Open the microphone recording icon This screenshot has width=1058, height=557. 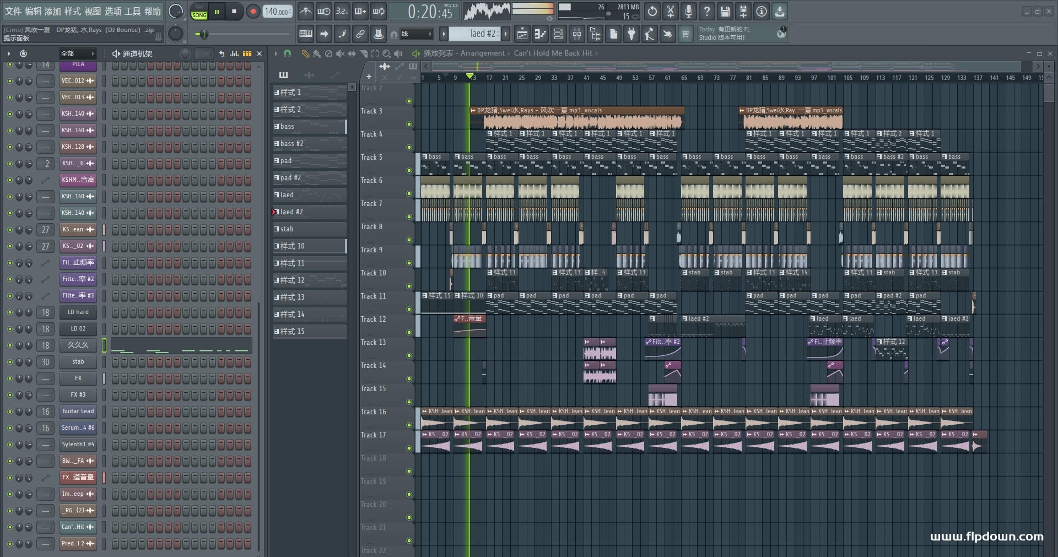coord(688,11)
